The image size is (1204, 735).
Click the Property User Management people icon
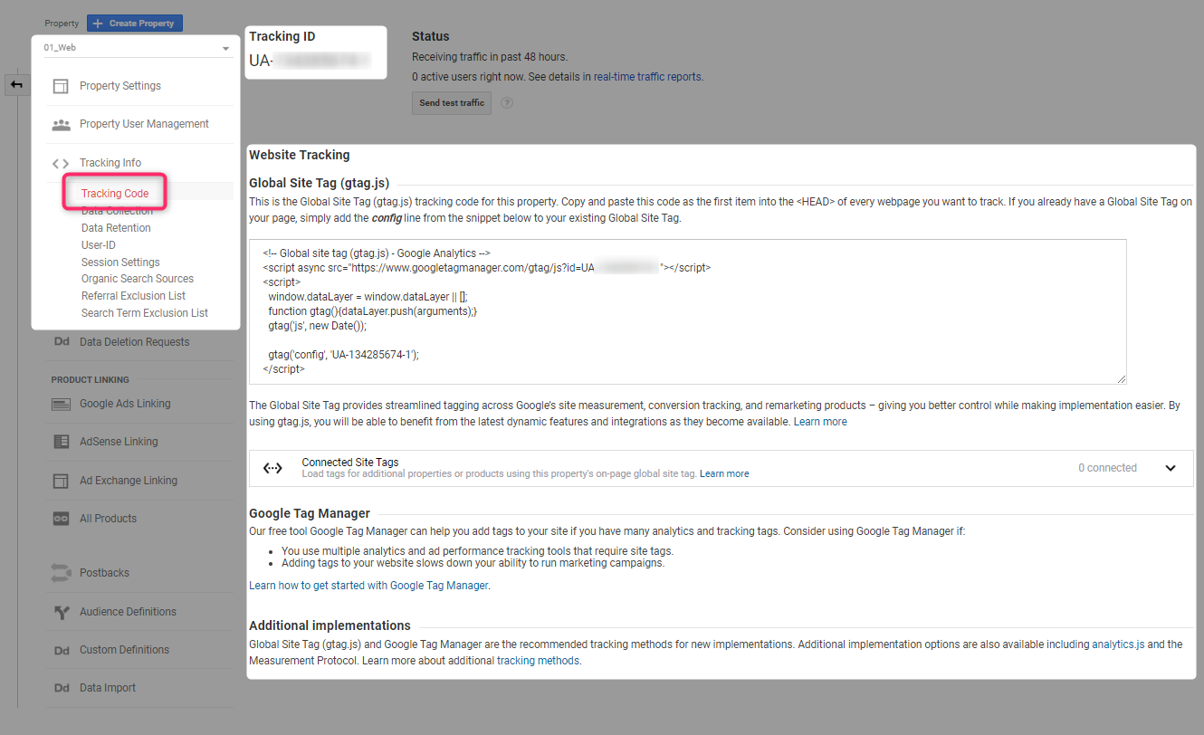tap(61, 124)
